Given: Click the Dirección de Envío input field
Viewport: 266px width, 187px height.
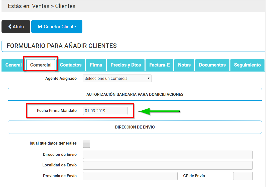Looking at the screenshot, I should [168, 155].
